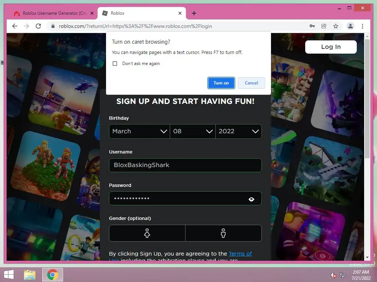Viewport: 377px width, 282px height.
Task: Open saved passwords key icon
Action: coord(312,26)
